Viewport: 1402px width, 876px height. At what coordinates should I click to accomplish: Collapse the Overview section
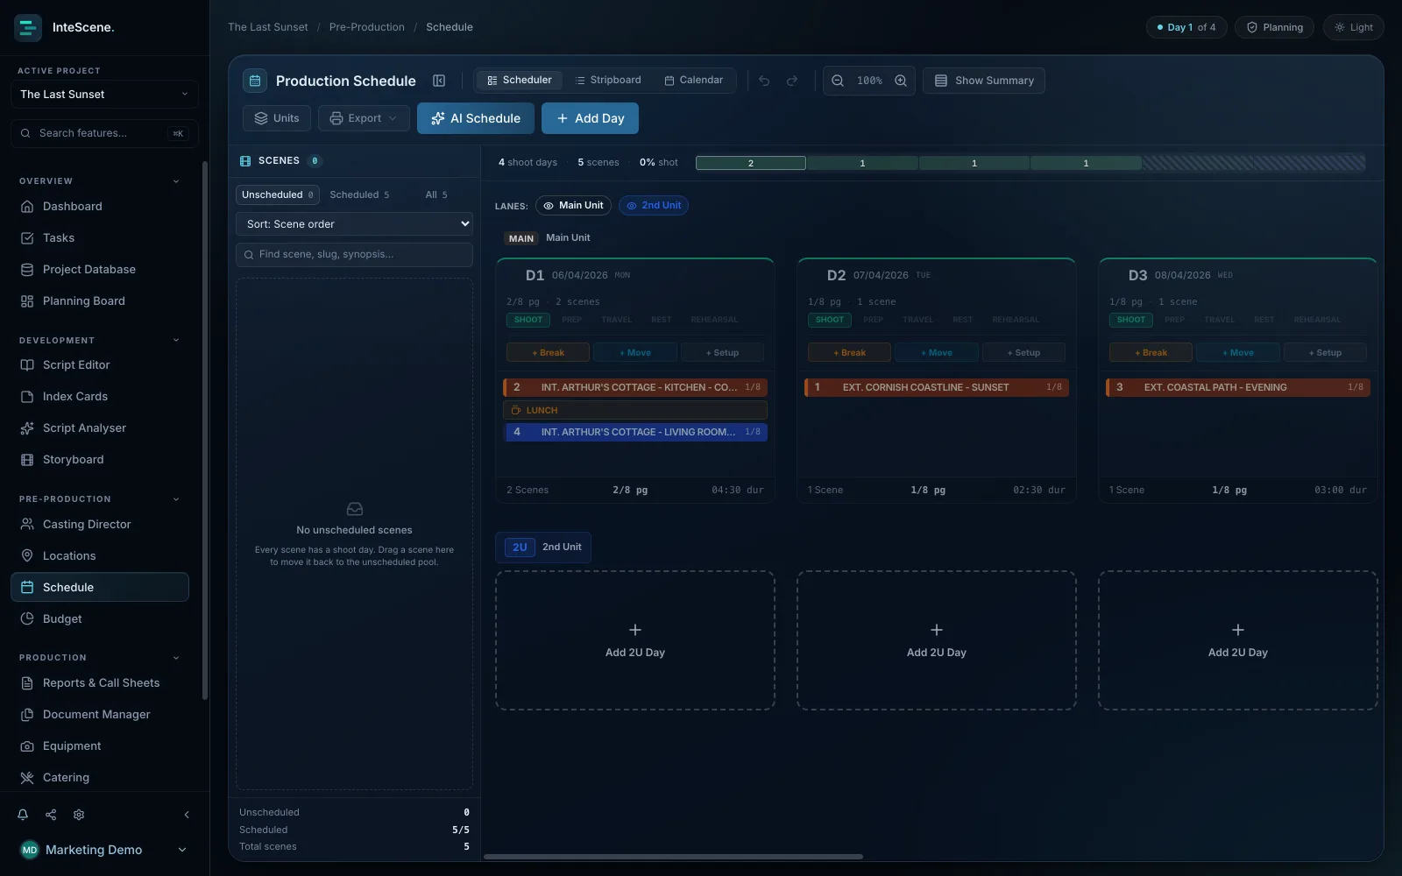point(176,181)
